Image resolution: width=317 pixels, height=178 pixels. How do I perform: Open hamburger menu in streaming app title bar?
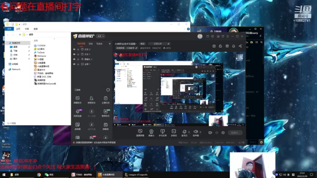pyautogui.click(x=227, y=36)
